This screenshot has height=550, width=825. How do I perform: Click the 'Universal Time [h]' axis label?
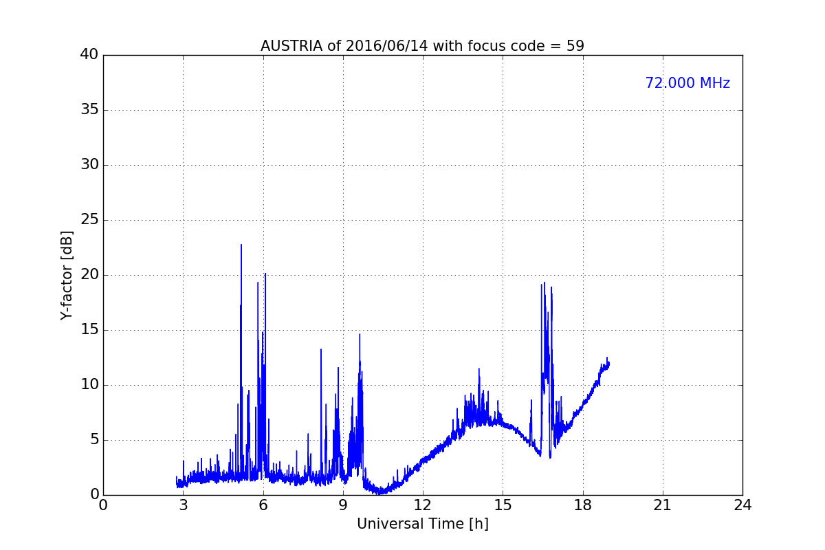pos(422,524)
